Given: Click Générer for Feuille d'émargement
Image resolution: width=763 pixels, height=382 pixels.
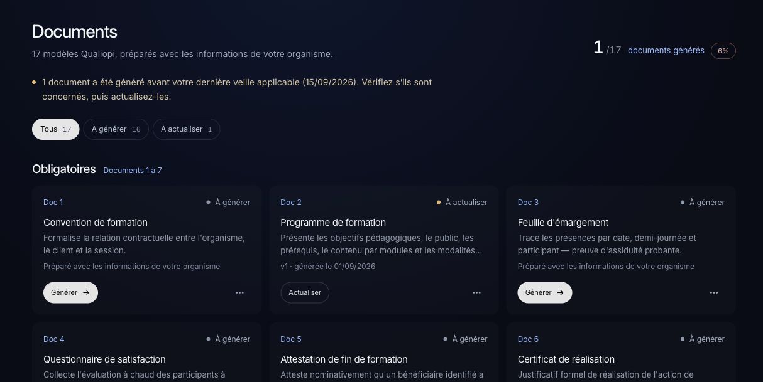Looking at the screenshot, I should tap(545, 293).
